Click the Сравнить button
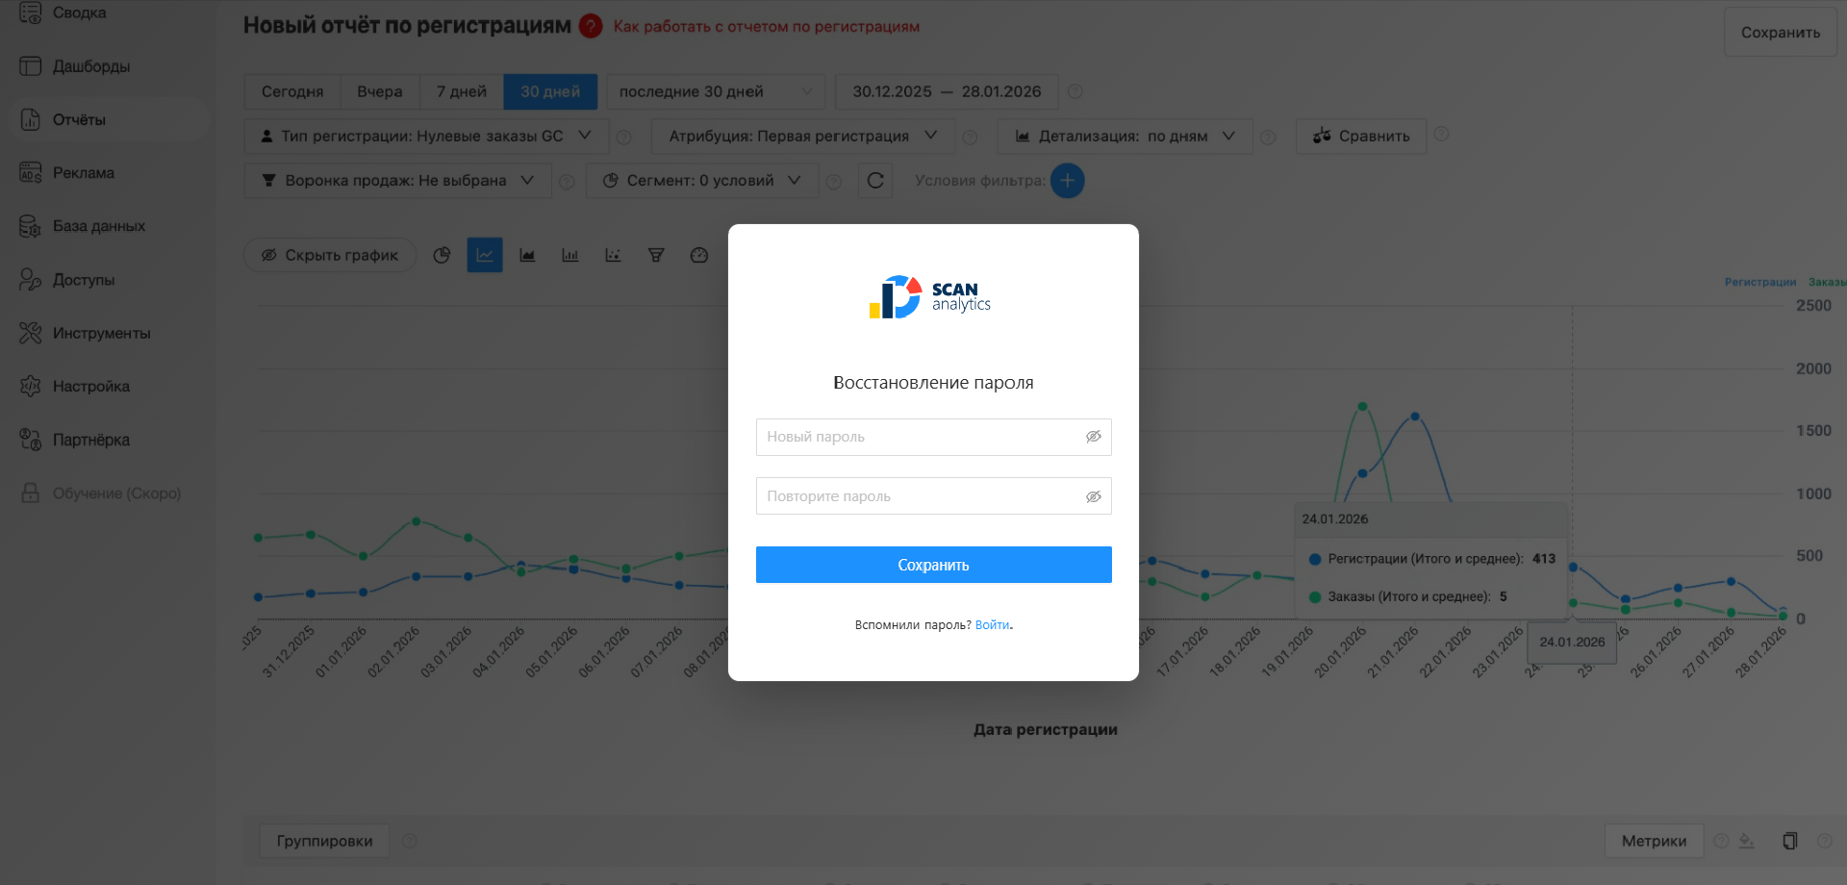This screenshot has height=885, width=1847. 1361,136
